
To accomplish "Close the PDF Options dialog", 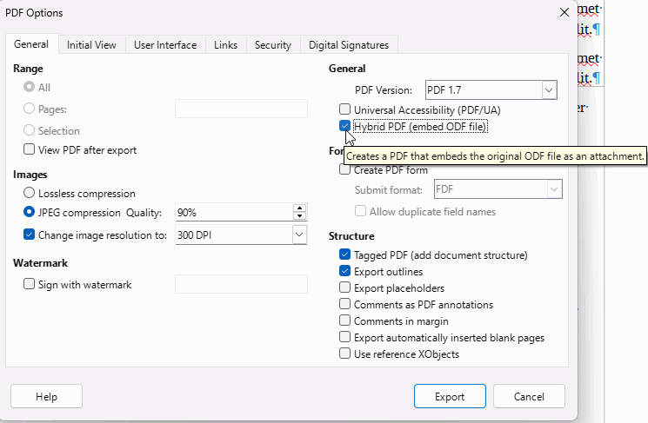I will (x=564, y=13).
